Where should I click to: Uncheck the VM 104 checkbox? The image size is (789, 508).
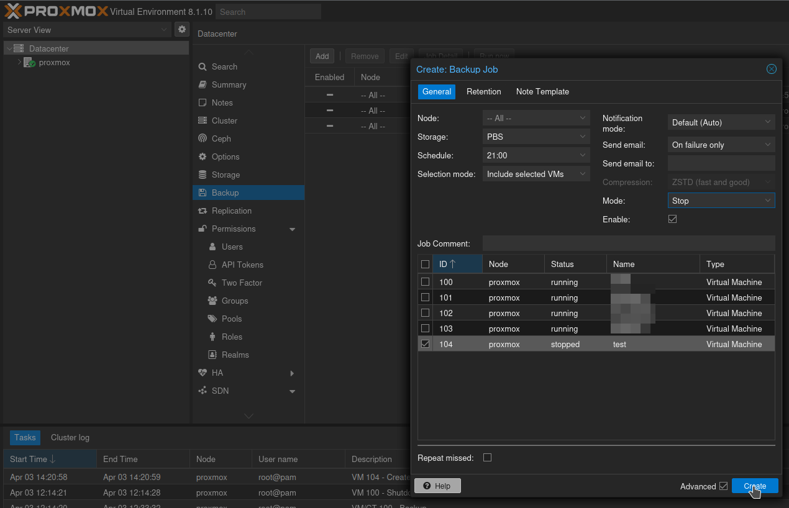click(426, 344)
